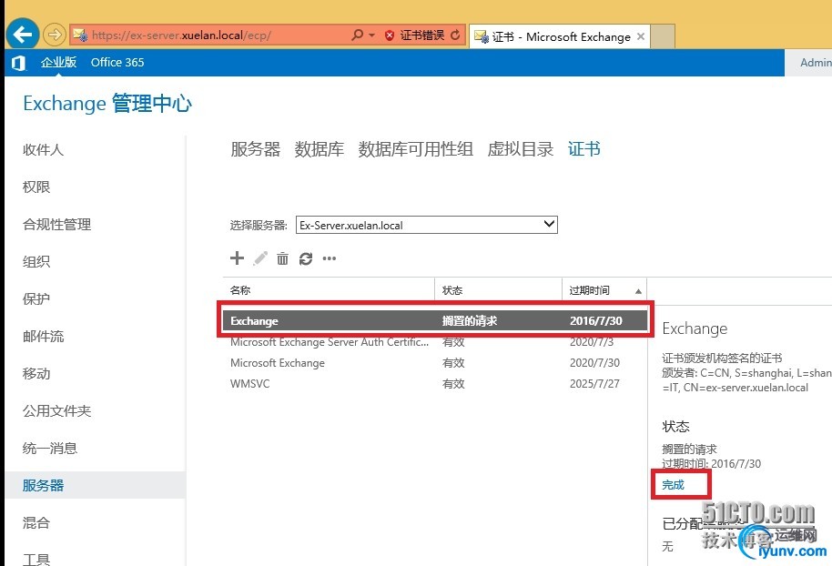
Task: Open 移动 in left navigation
Action: tap(36, 373)
